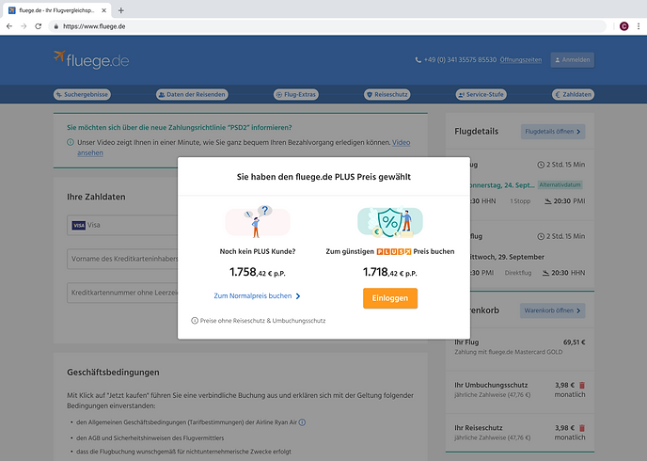The image size is (647, 461).
Task: Click the info icon beside Preise ohne Reiseschutz
Action: point(195,321)
